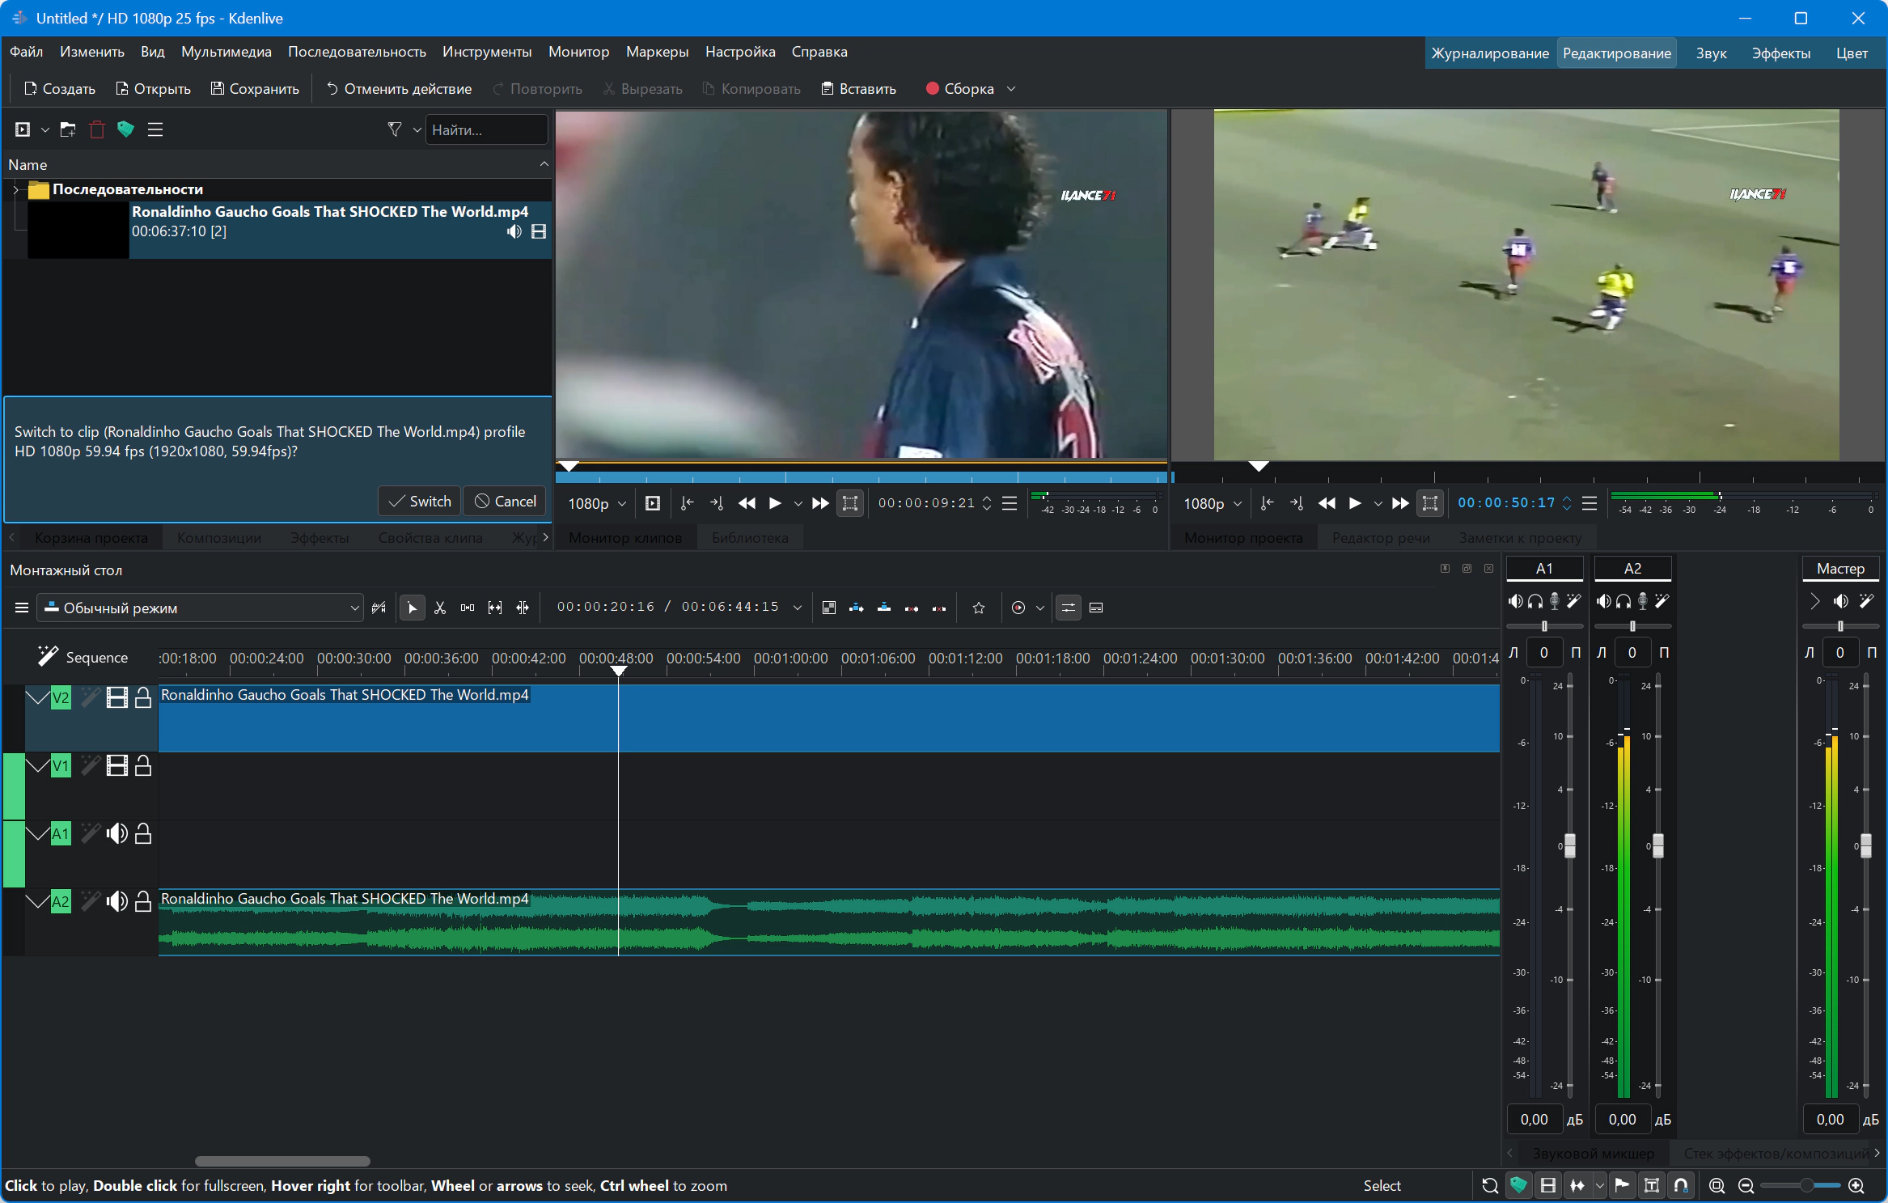Click the A1 mixer volume fader

pyautogui.click(x=1570, y=845)
